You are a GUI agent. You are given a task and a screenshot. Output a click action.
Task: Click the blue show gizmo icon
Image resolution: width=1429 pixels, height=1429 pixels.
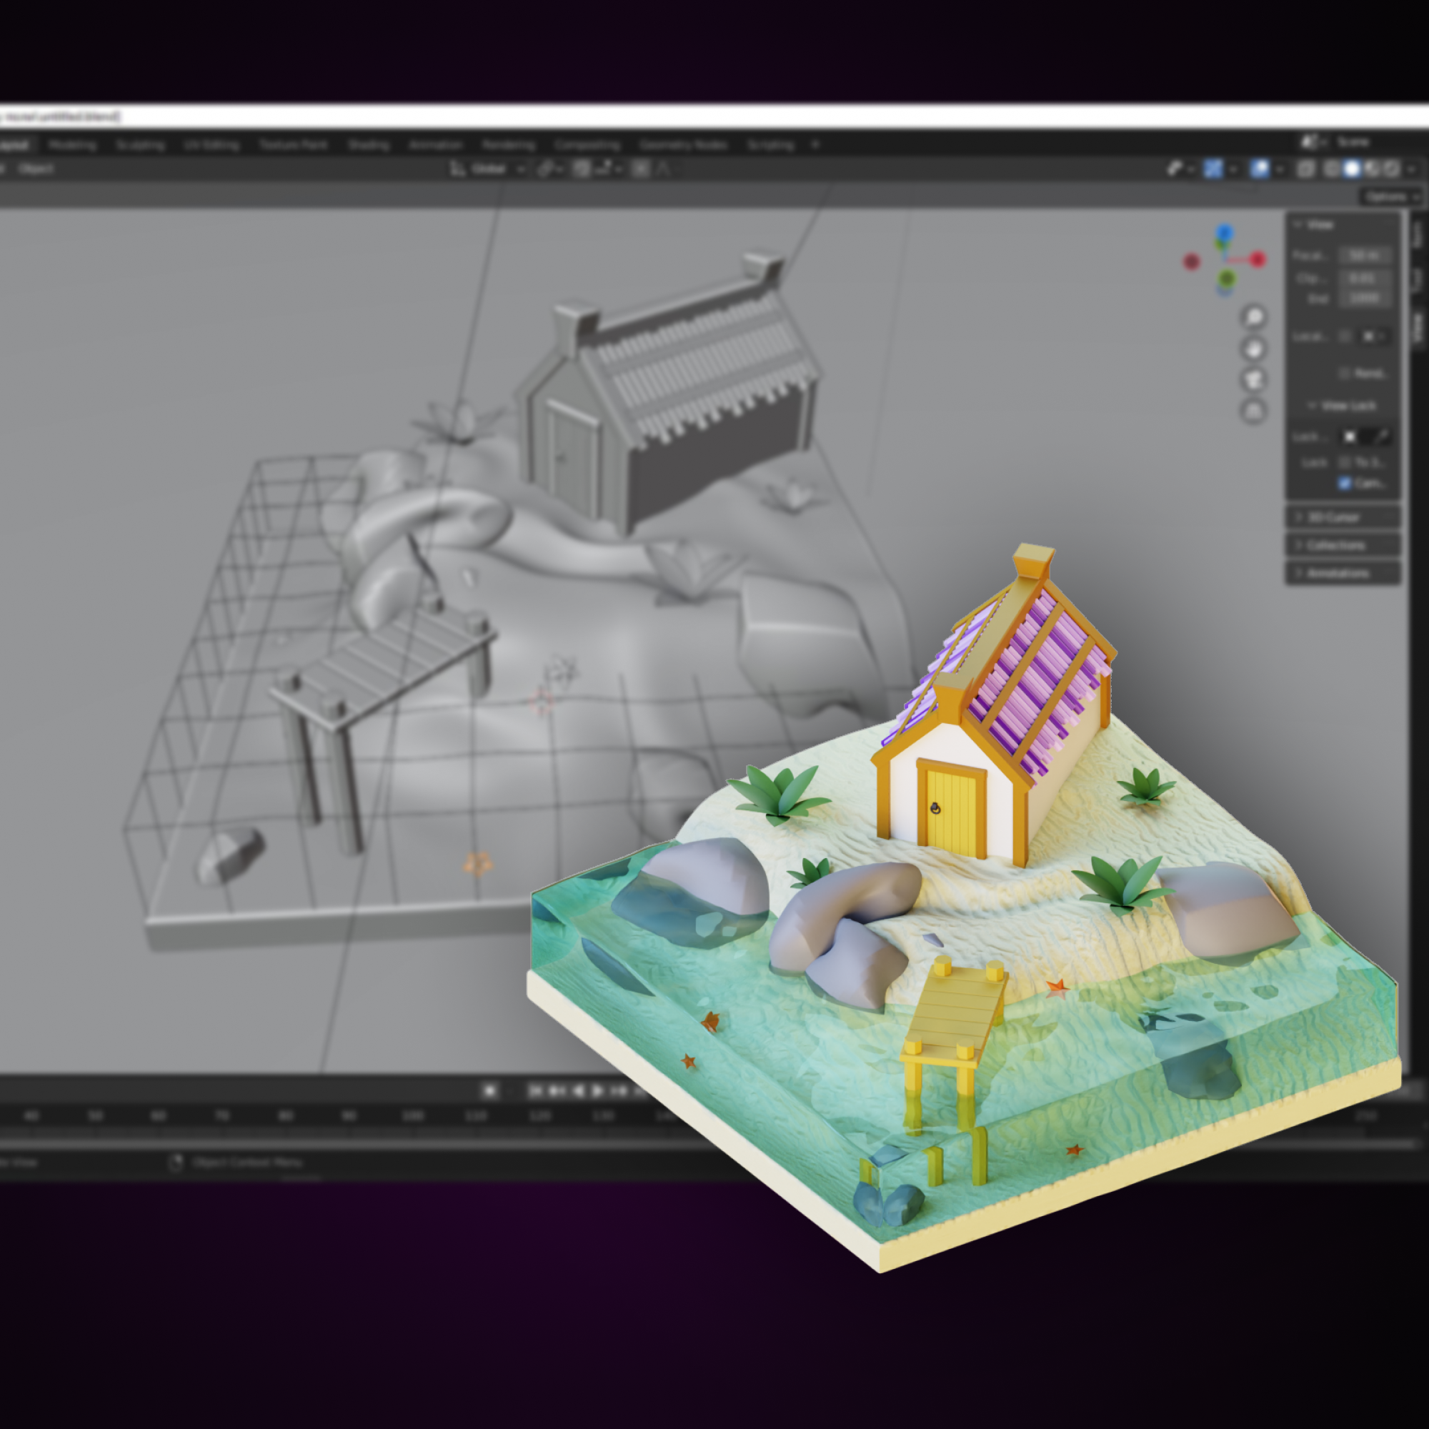pyautogui.click(x=1213, y=169)
